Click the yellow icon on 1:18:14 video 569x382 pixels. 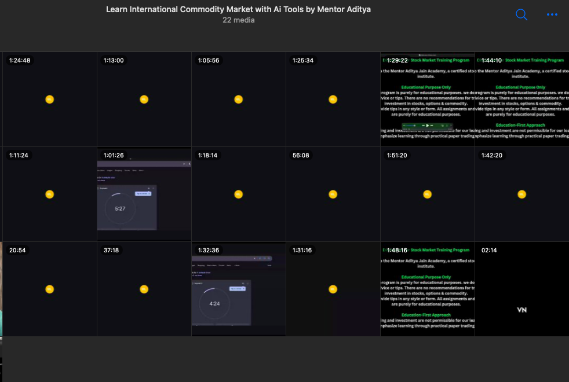[238, 194]
